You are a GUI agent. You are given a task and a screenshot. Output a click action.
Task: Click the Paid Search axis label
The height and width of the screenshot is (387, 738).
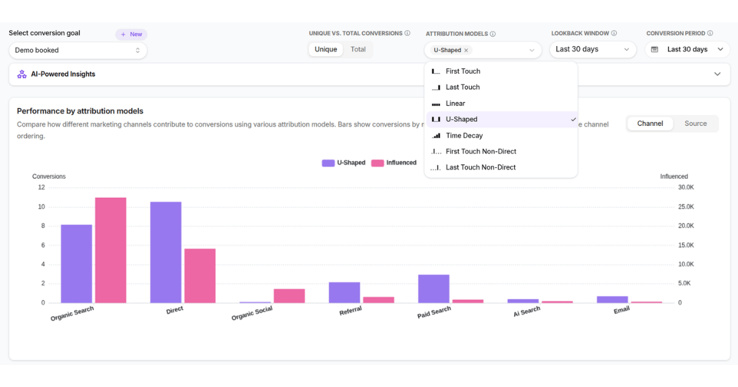tap(434, 313)
